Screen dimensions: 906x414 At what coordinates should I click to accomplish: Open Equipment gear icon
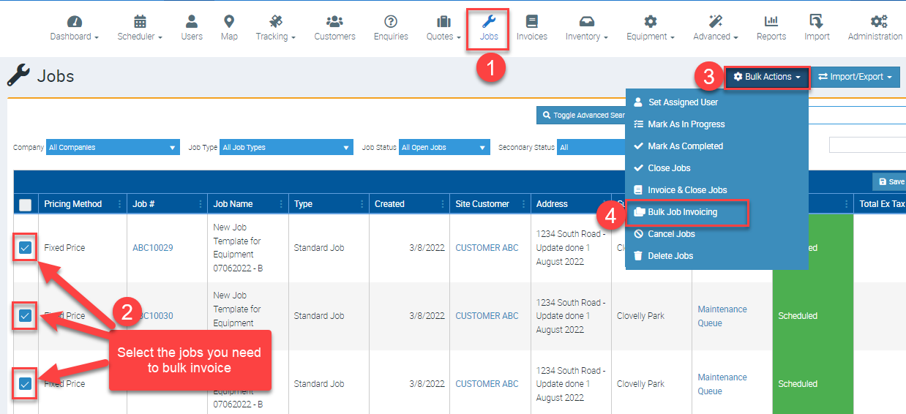point(650,21)
